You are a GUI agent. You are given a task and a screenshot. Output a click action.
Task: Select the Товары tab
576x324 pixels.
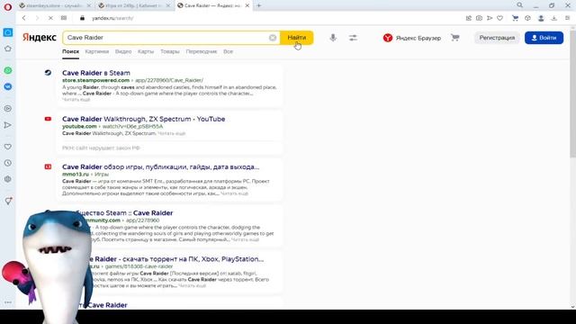pyautogui.click(x=170, y=51)
